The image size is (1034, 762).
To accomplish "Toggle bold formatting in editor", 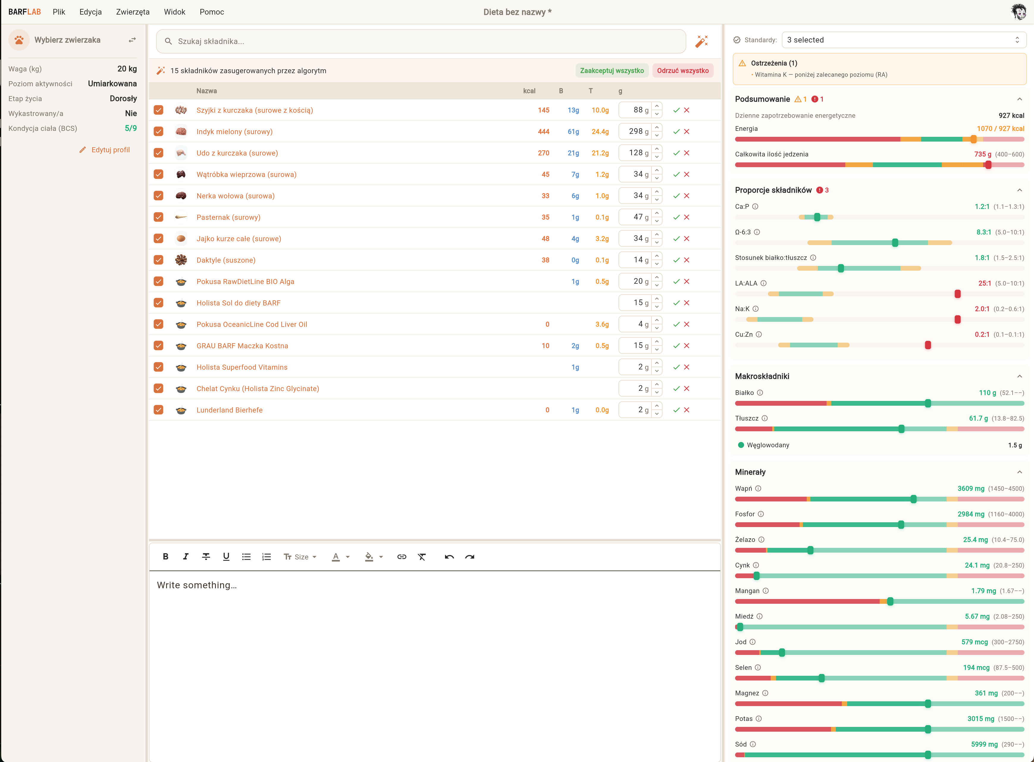I will click(166, 557).
